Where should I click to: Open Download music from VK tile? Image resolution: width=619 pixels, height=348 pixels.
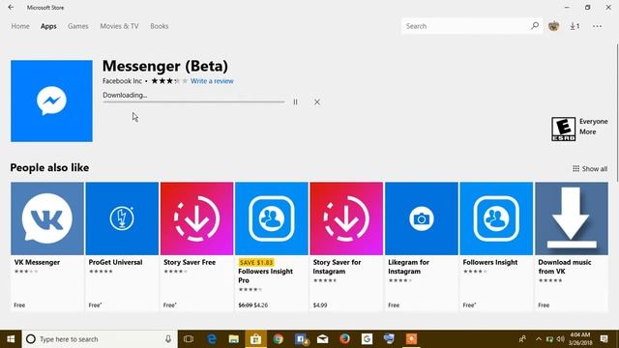tap(572, 246)
